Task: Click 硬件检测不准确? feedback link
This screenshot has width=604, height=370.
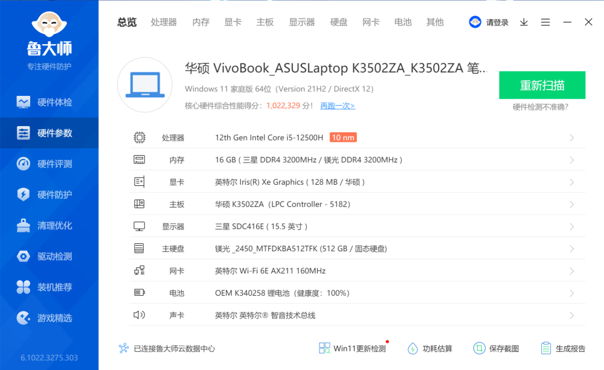Action: click(541, 107)
